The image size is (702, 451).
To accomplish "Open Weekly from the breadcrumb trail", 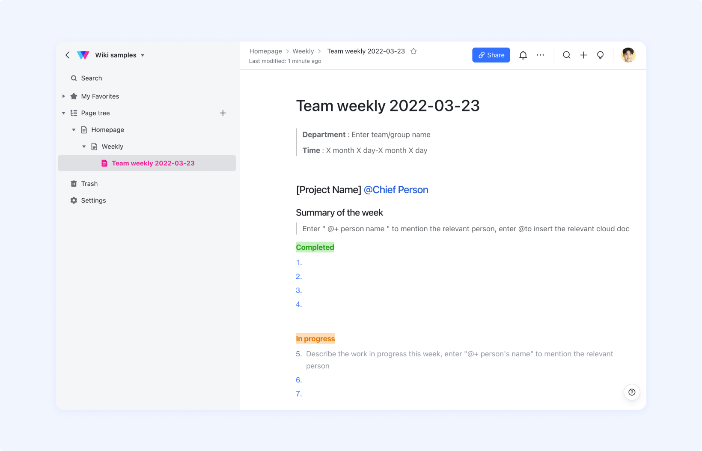I will 303,51.
